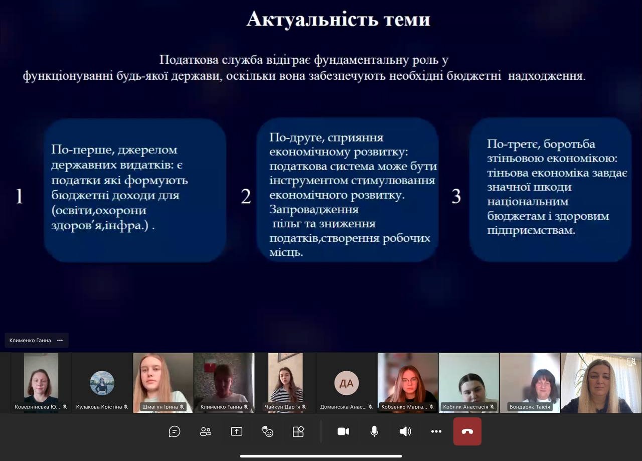Open raise hand and reactions

[x=268, y=431]
